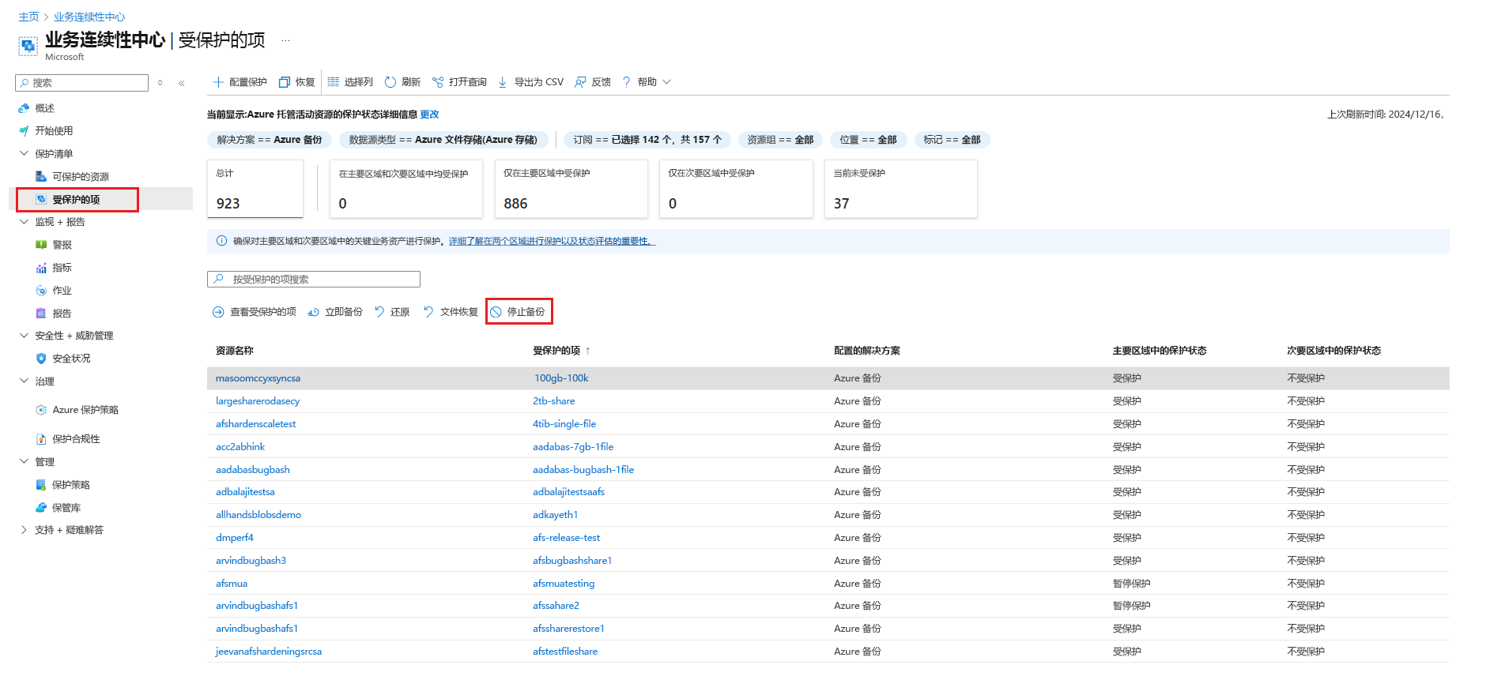This screenshot has height=680, width=1486.
Task: Open the adbalajitestsa resource link
Action: [245, 492]
